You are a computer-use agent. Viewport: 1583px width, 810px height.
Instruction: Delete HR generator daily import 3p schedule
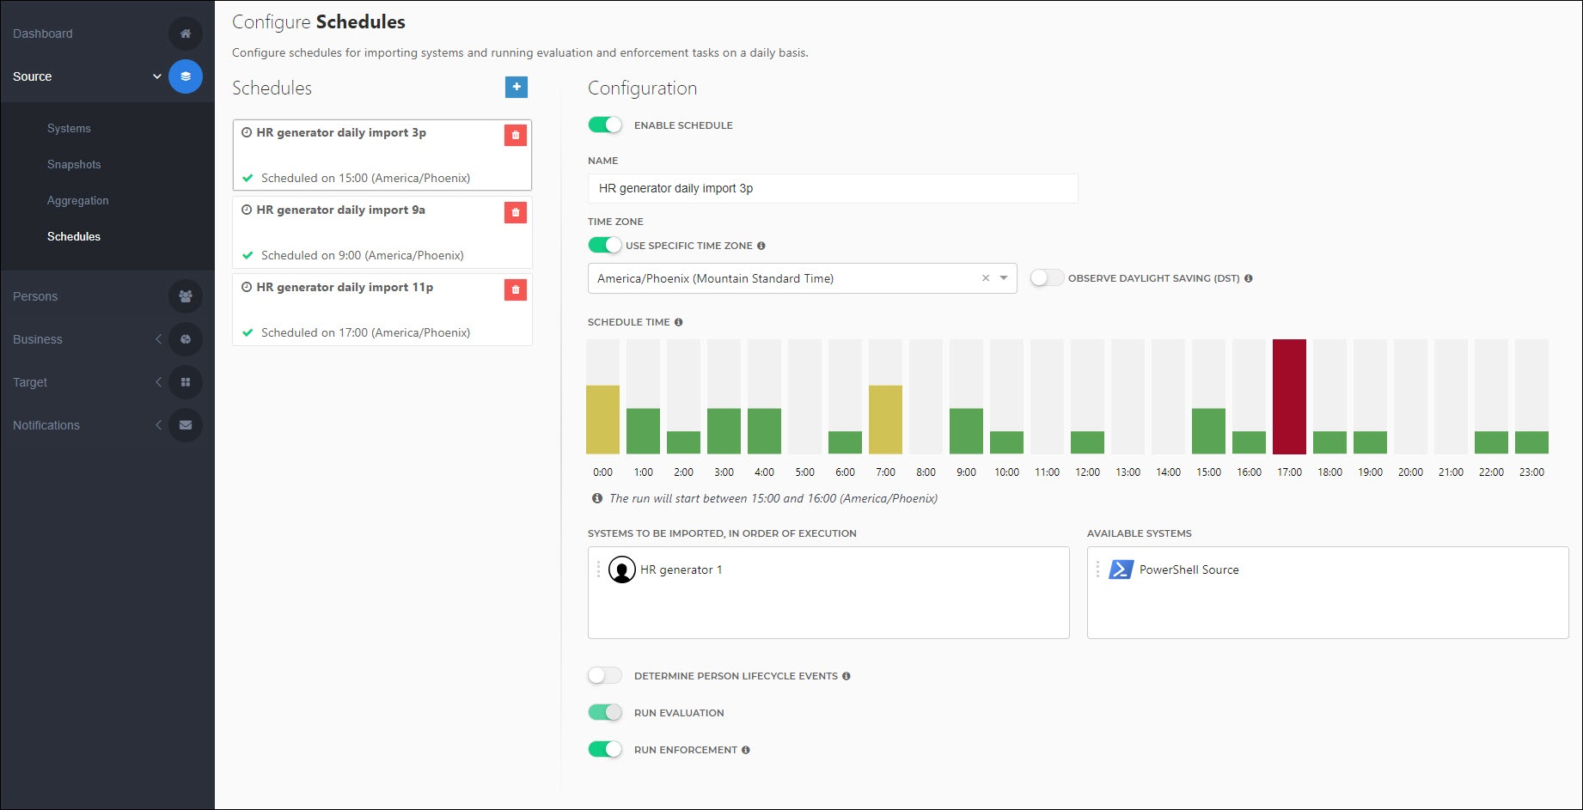click(x=516, y=135)
